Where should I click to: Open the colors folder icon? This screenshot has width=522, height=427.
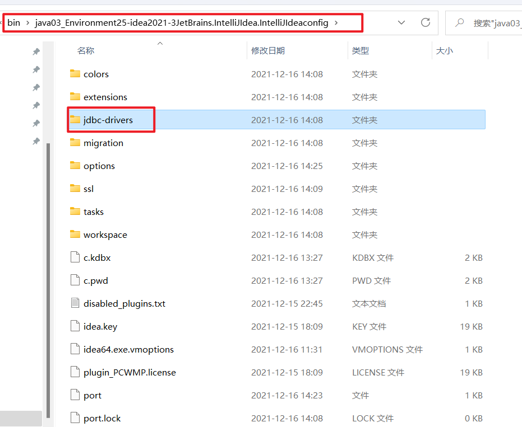tap(76, 73)
